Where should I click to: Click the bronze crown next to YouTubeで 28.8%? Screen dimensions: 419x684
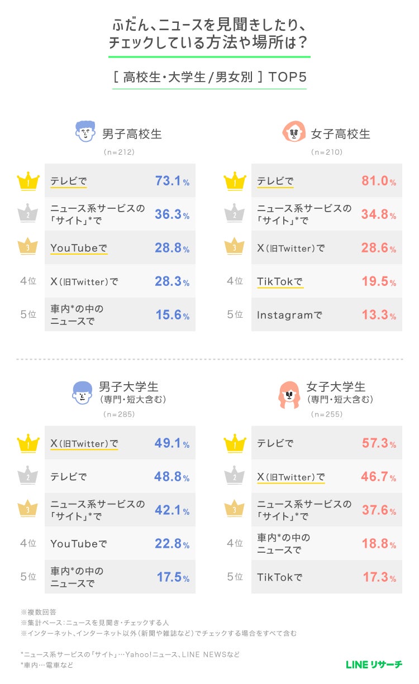tap(28, 247)
